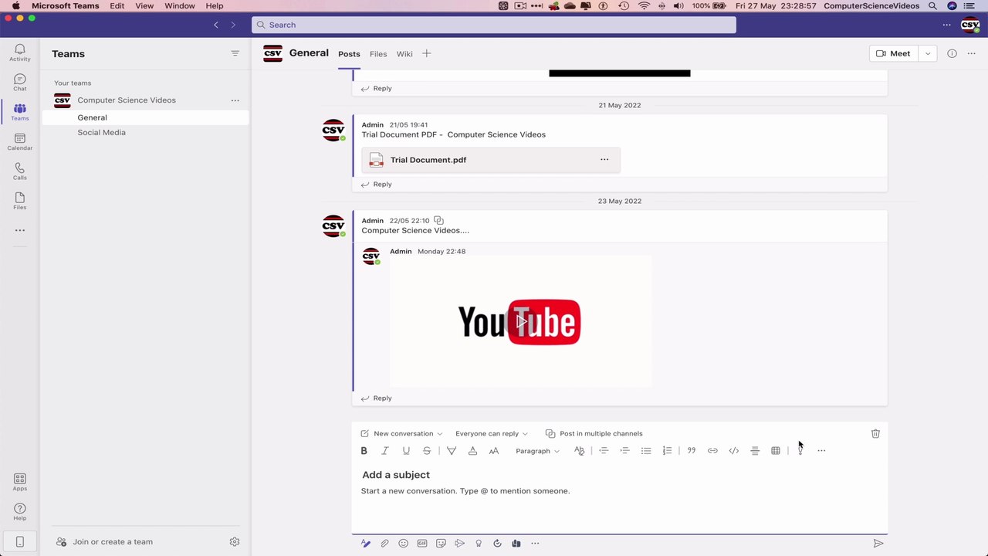
Task: Switch to the Files tab
Action: coord(378,54)
